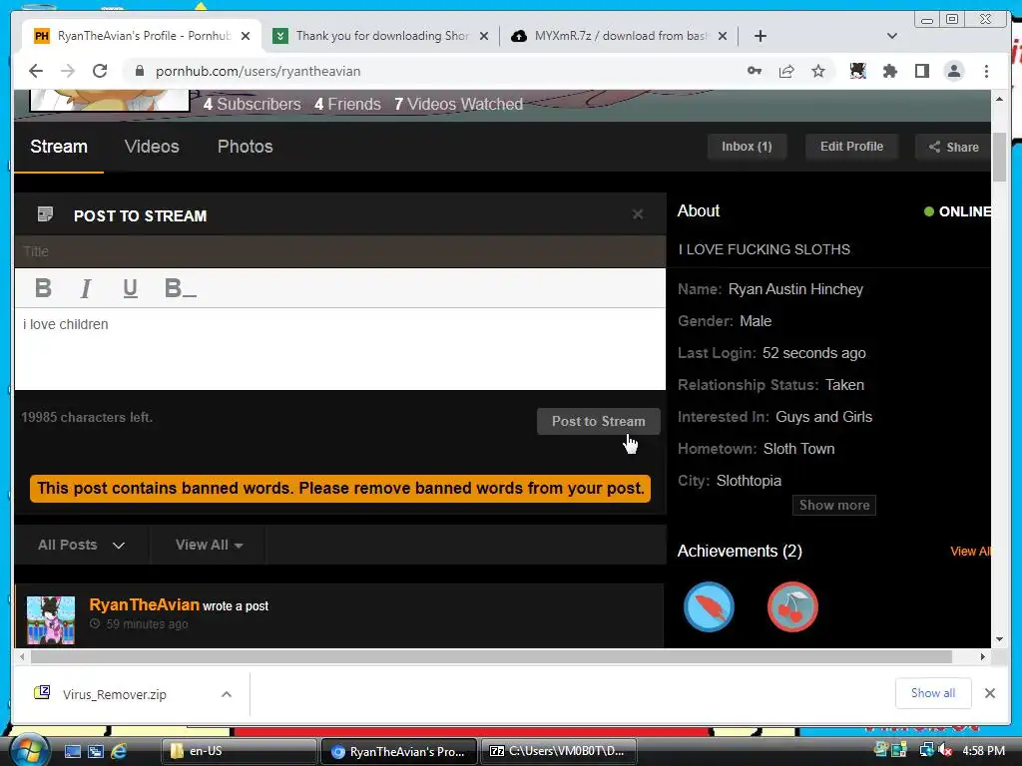1022x766 pixels.
Task: Open the Videos profile tab
Action: (152, 147)
